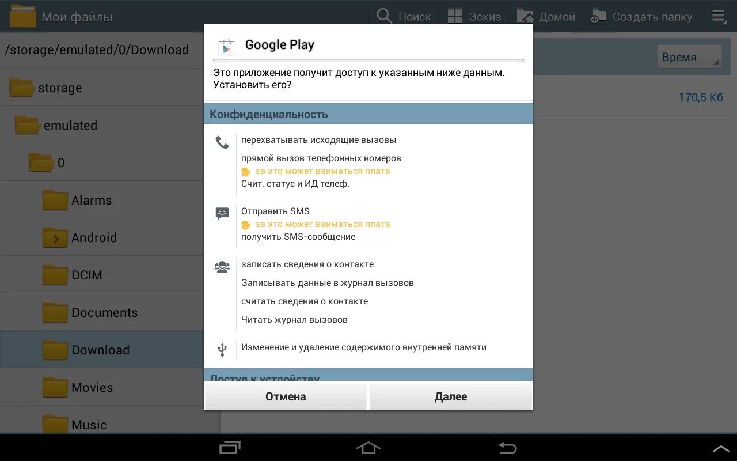
Task: Tap the up-chevron in the navigation bar
Action: [721, 448]
